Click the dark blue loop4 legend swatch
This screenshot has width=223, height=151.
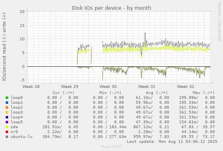(x=7, y=117)
